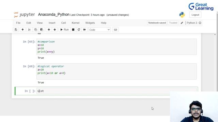
Task: Open the Cell menu
Action: tap(64, 23)
